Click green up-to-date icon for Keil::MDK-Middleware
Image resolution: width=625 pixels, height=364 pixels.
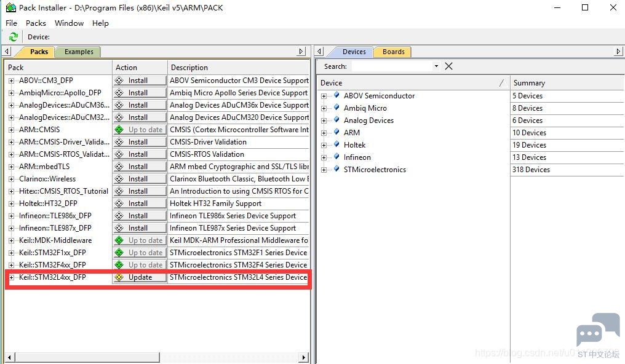119,240
